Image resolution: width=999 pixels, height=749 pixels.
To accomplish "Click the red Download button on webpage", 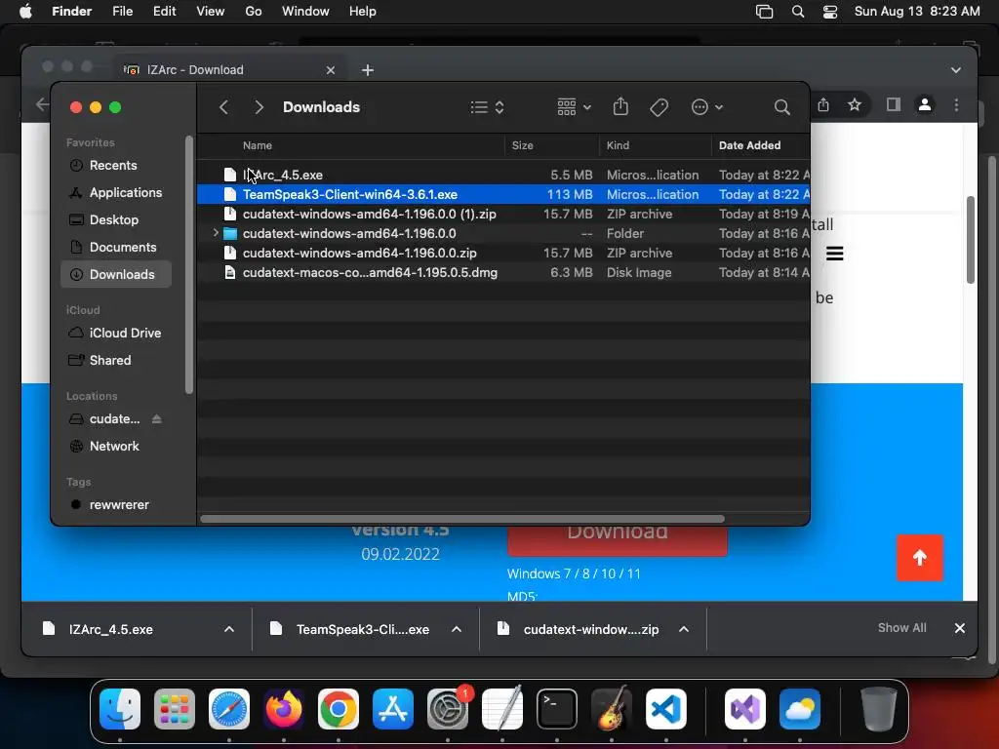I will tap(617, 540).
